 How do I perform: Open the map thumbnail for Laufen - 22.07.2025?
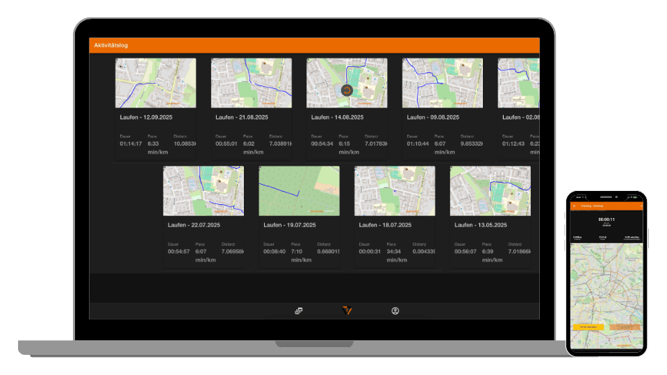point(204,191)
